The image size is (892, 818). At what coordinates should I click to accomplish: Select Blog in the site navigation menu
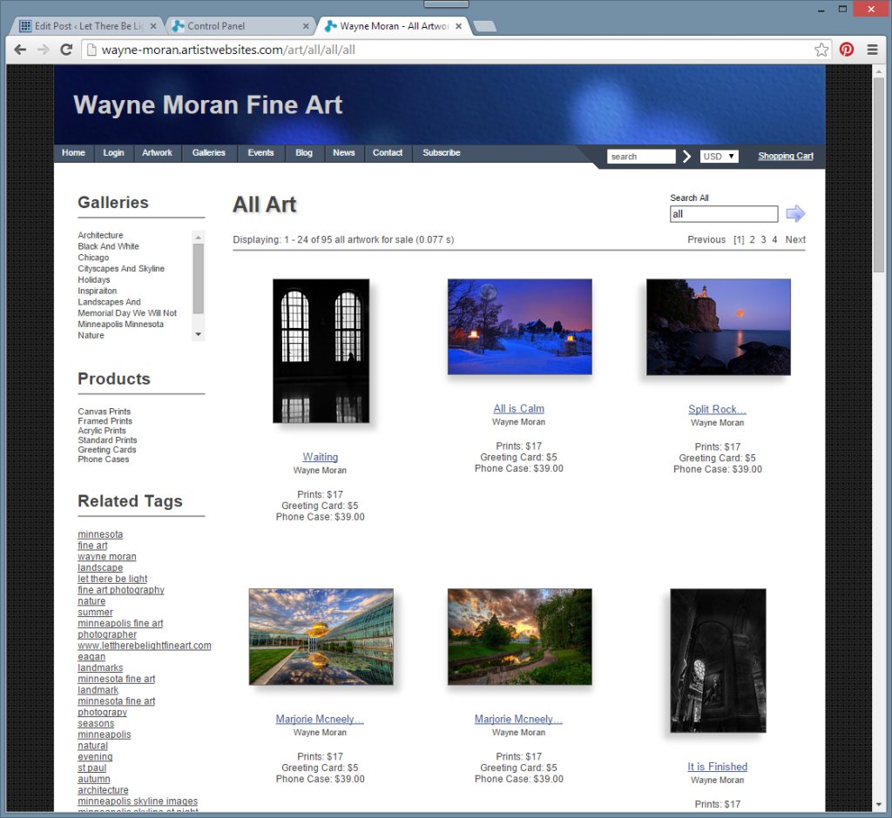click(303, 153)
